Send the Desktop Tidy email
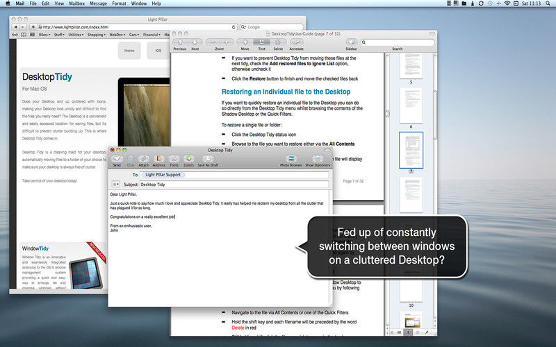 coord(117,159)
